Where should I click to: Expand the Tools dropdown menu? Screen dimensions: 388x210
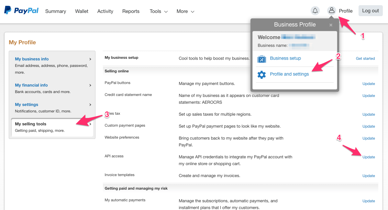[159, 11]
